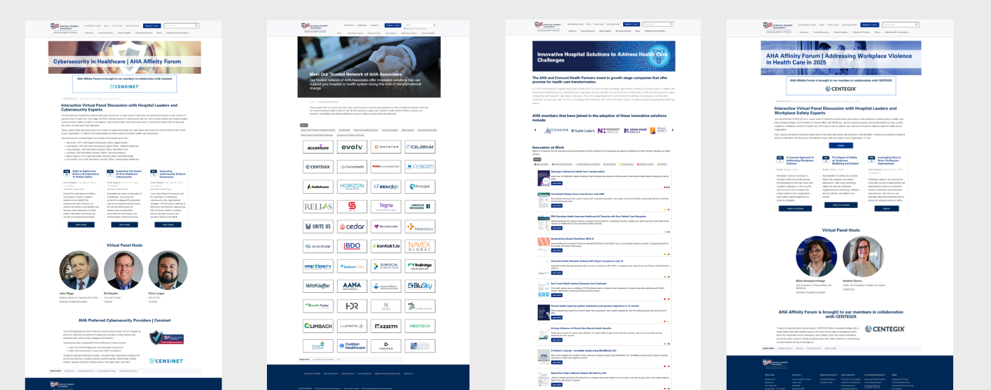Open Press Center link on the Cybersecurity page
This screenshot has height=390, width=991.
tap(117, 26)
